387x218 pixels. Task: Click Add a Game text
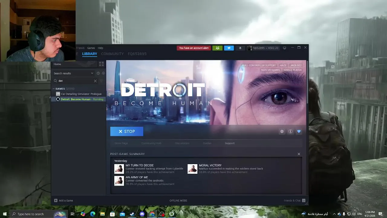point(66,200)
